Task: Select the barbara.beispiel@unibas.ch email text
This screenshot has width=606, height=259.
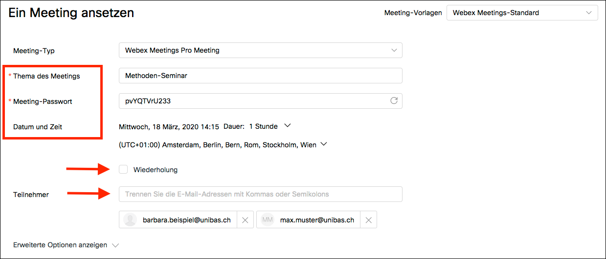Action: click(x=186, y=220)
